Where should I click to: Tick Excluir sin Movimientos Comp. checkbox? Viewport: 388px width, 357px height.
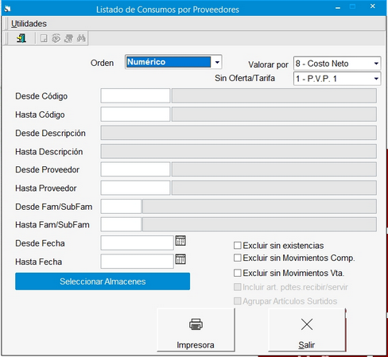238,258
